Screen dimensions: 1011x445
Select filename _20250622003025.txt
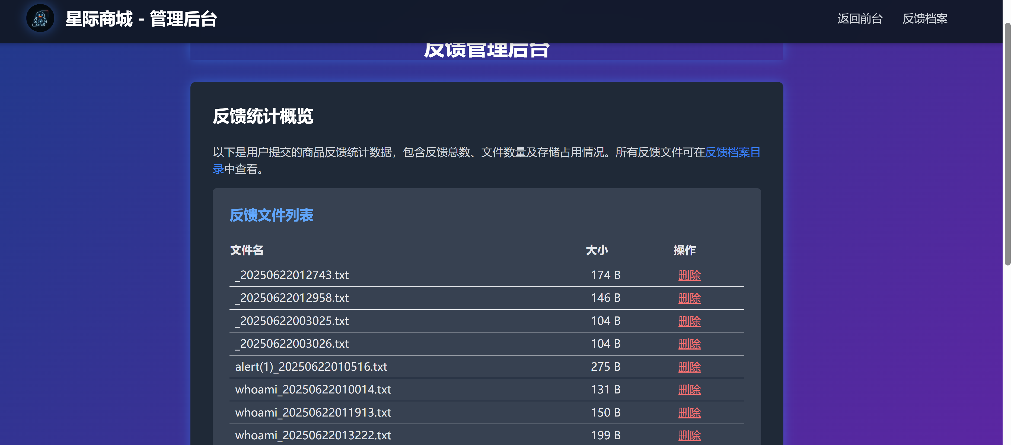[x=292, y=321]
